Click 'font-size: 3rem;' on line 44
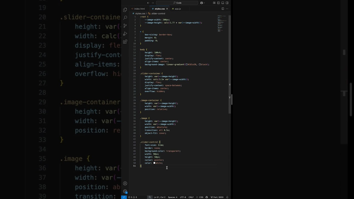Screen dimensions: 354x199 [x=154, y=145]
